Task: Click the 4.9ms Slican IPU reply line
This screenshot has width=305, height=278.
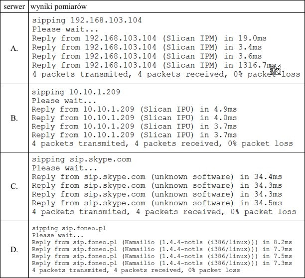Action: pyautogui.click(x=134, y=109)
